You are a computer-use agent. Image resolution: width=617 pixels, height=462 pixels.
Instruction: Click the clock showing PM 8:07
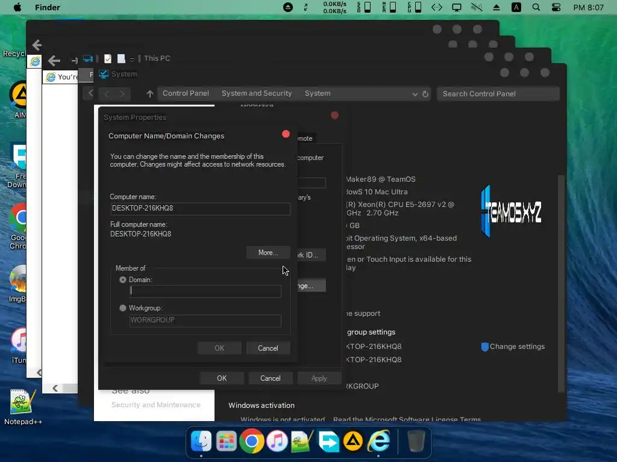click(588, 7)
